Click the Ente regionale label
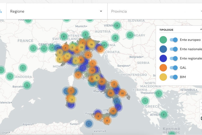The width and height of the screenshot is (202, 135). (191, 58)
